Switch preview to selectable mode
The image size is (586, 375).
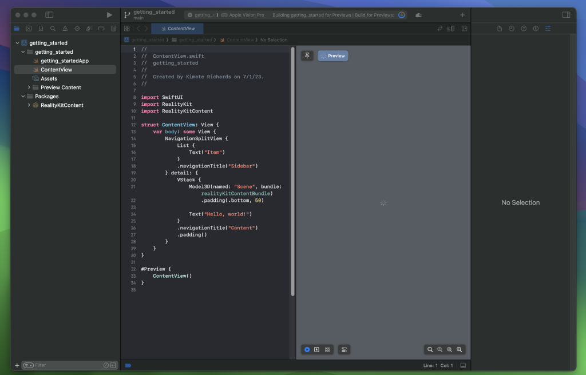pos(317,349)
